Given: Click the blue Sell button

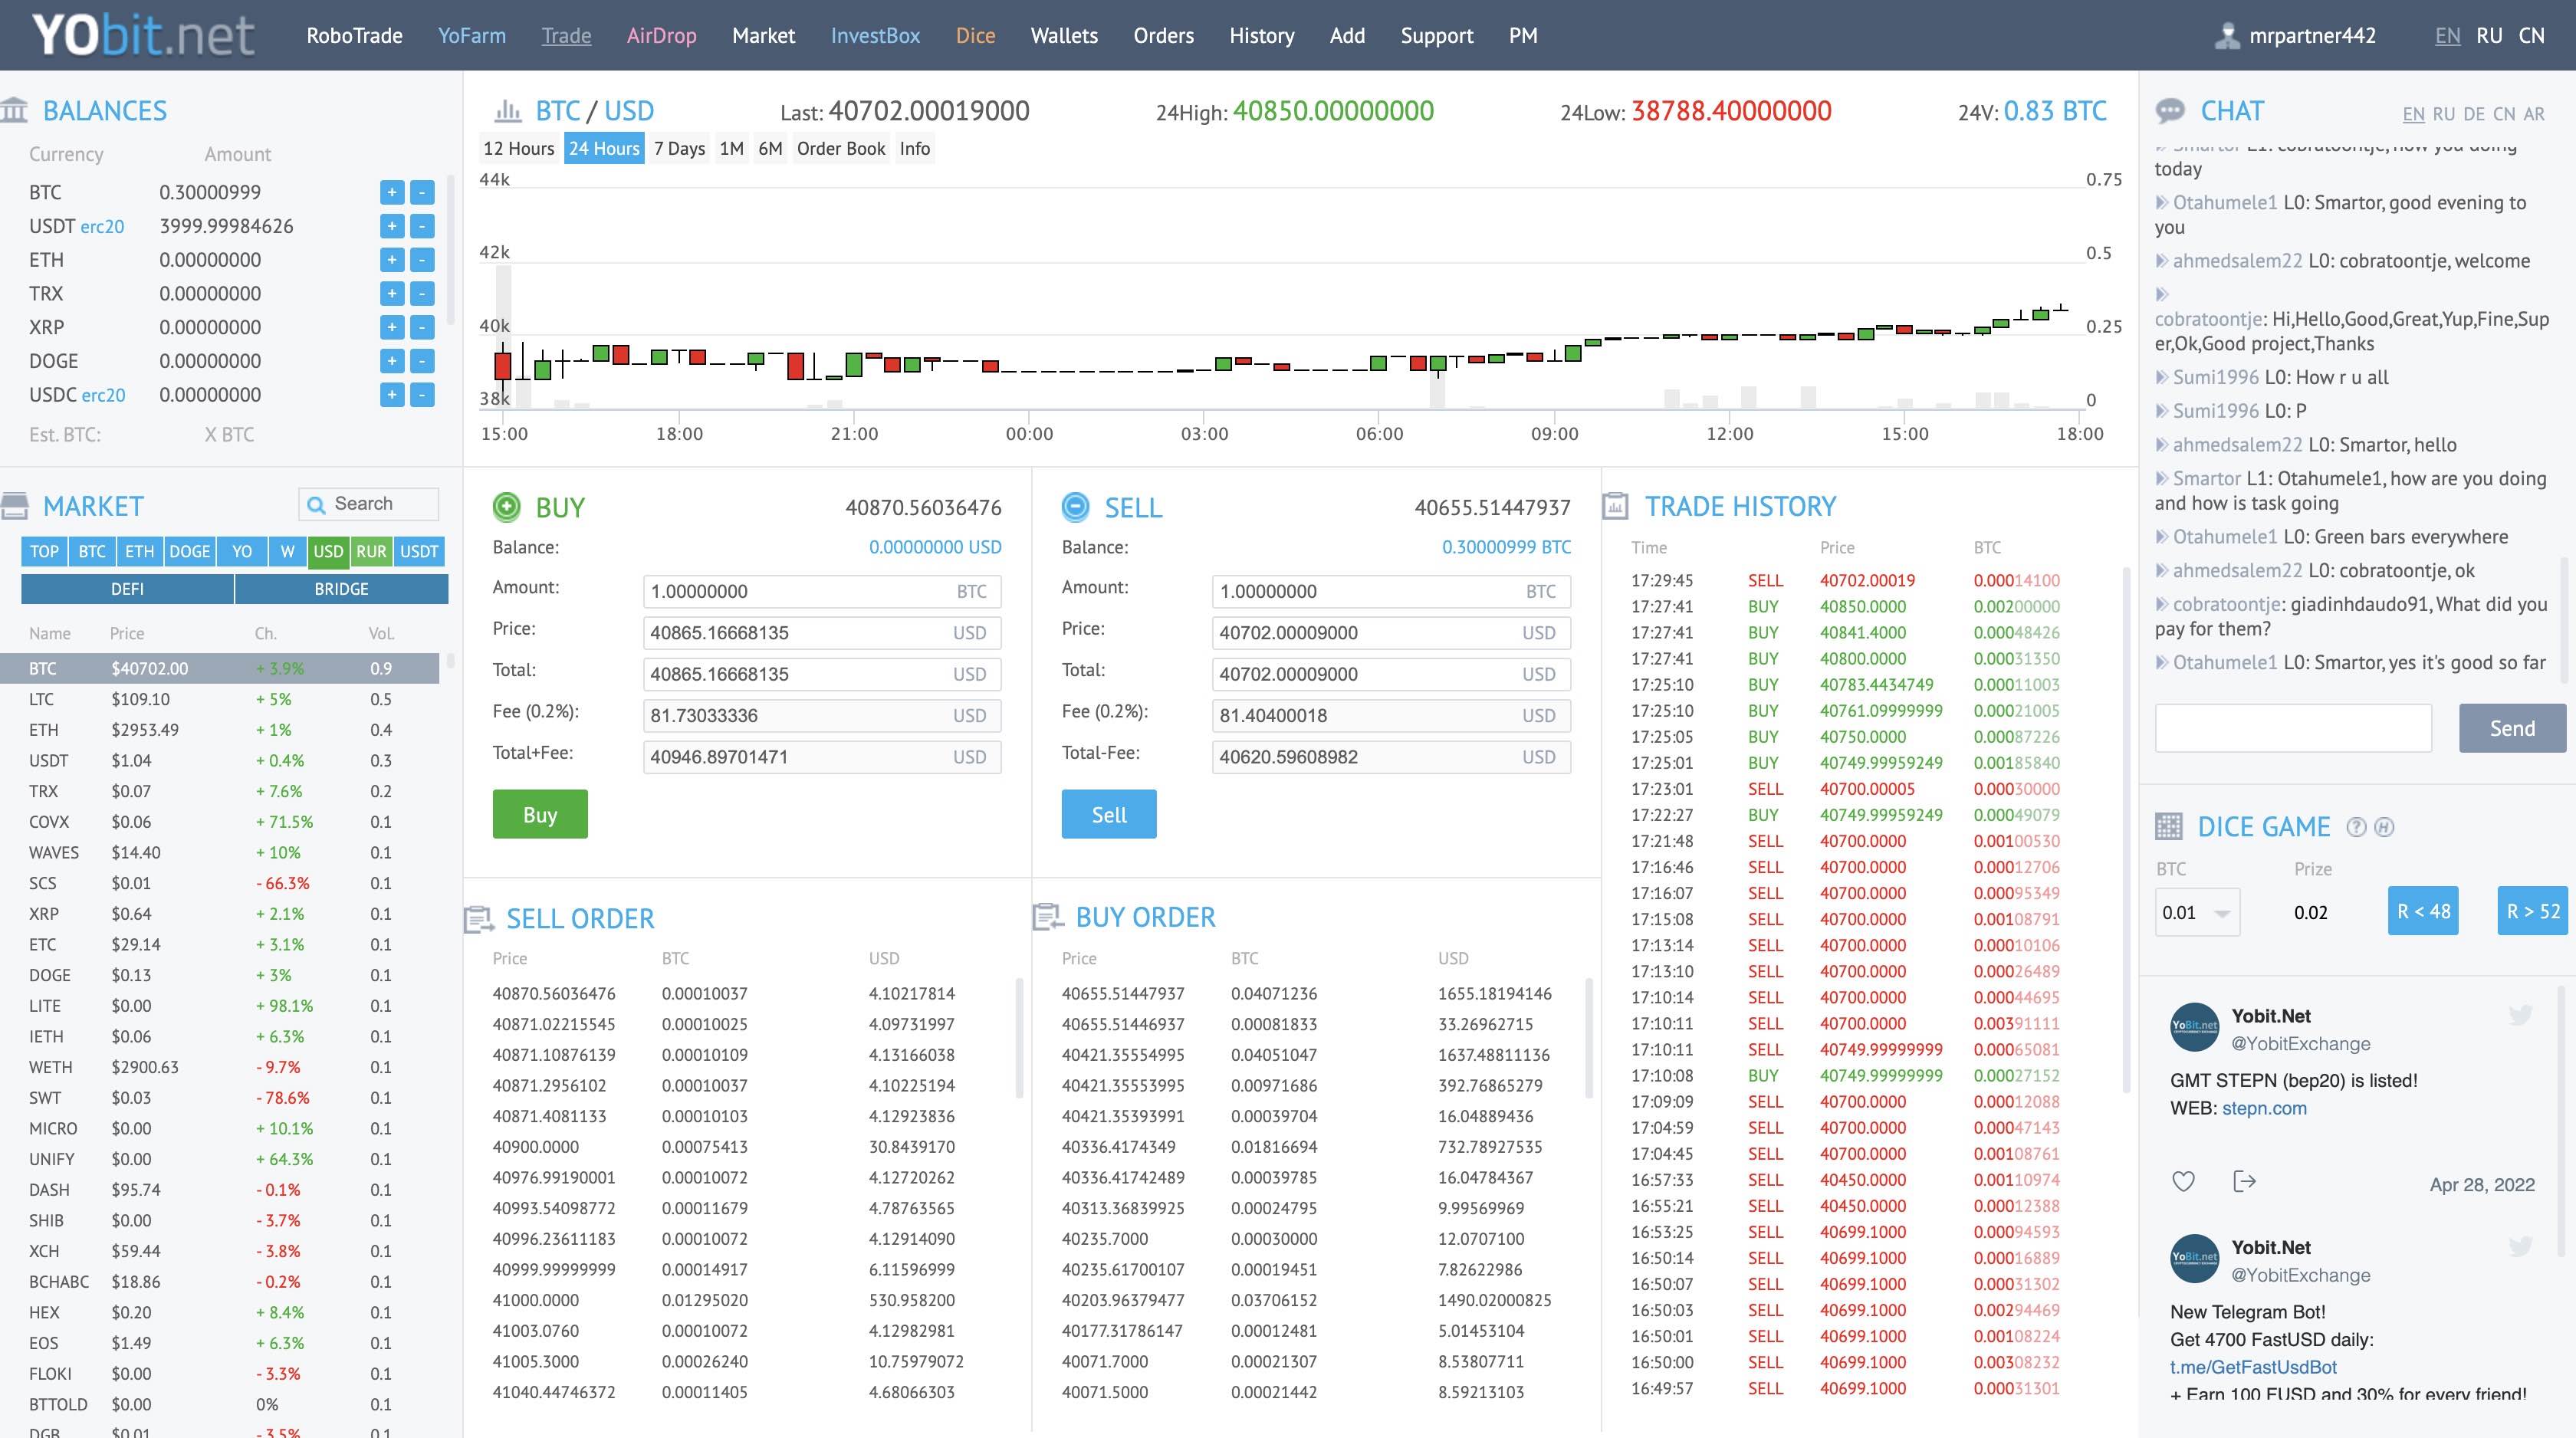Looking at the screenshot, I should pyautogui.click(x=1109, y=814).
